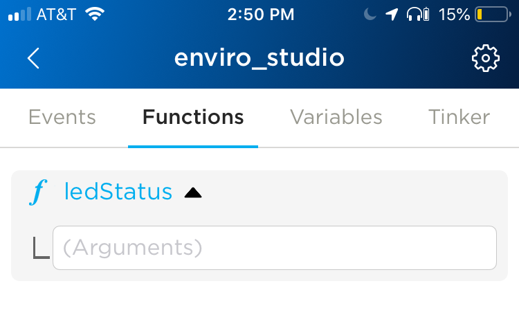Tap the ledStatus function name
This screenshot has height=333, width=519.
coord(118,191)
